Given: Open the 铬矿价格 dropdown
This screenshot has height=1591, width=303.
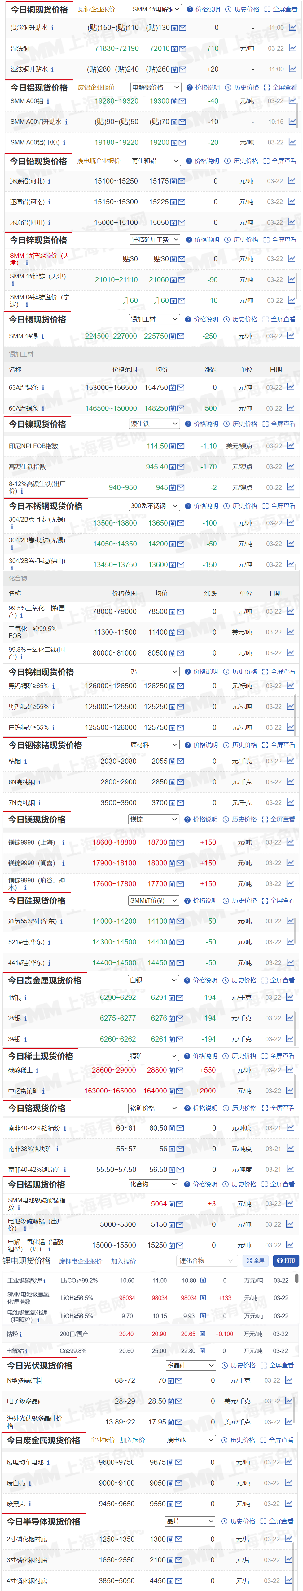Looking at the screenshot, I should (154, 1108).
